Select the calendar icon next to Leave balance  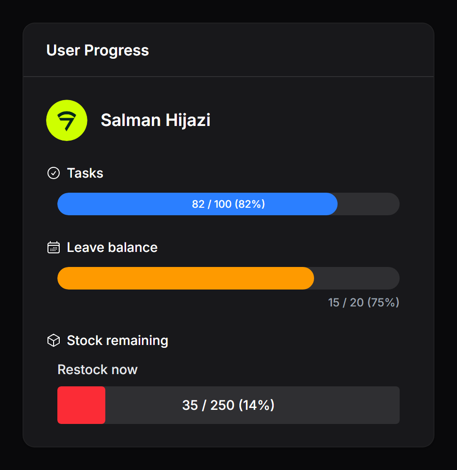click(54, 247)
